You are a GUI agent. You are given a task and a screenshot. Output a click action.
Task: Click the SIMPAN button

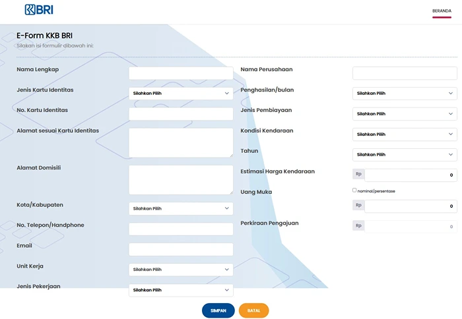coord(218,310)
